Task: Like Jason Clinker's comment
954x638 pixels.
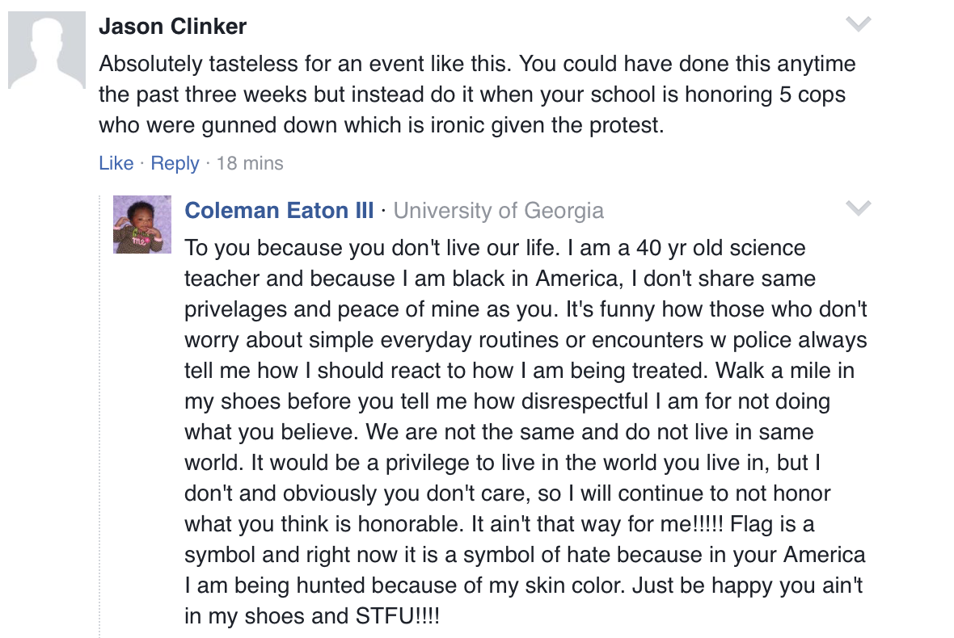Action: point(116,163)
